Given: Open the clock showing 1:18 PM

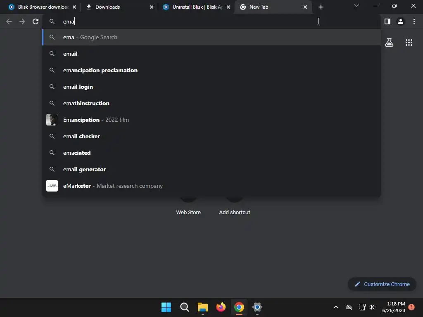Looking at the screenshot, I should tap(394, 307).
